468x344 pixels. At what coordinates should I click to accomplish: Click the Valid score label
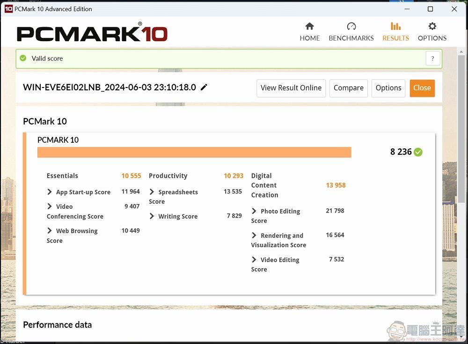(47, 59)
